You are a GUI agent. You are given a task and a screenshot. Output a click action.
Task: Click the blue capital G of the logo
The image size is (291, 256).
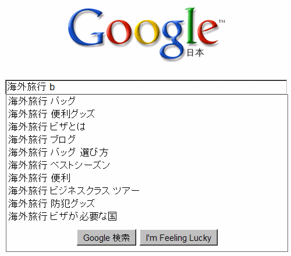tap(86, 27)
